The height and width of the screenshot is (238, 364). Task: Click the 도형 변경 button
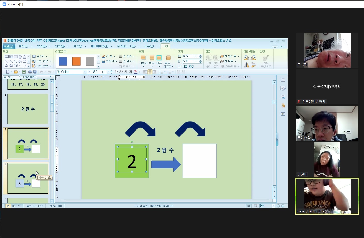[41, 61]
